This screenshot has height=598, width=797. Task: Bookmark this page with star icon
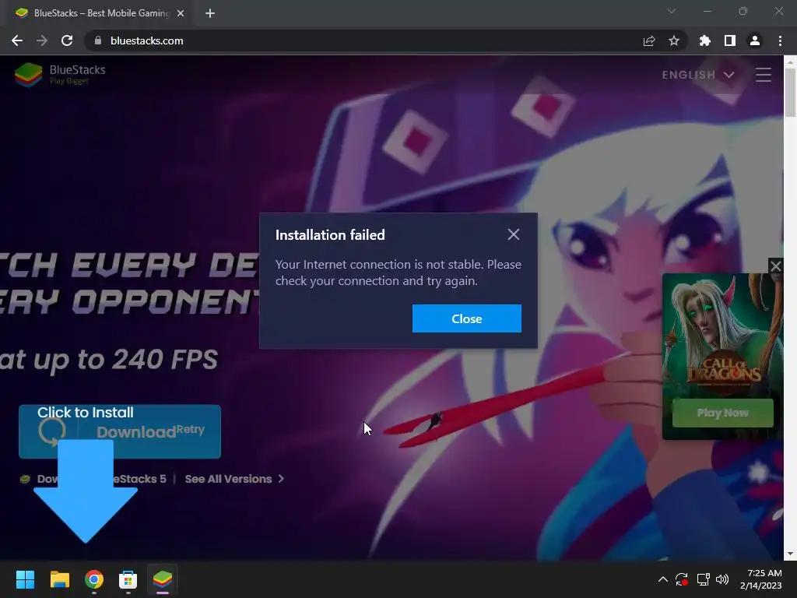tap(674, 40)
